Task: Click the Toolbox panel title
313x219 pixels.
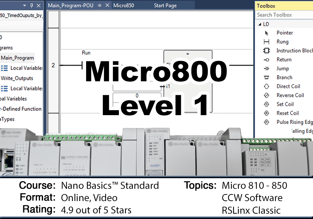Action: [266, 6]
